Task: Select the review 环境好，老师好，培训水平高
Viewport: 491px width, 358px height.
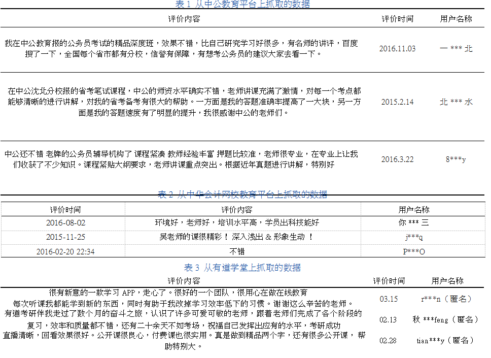Action: [237, 222]
